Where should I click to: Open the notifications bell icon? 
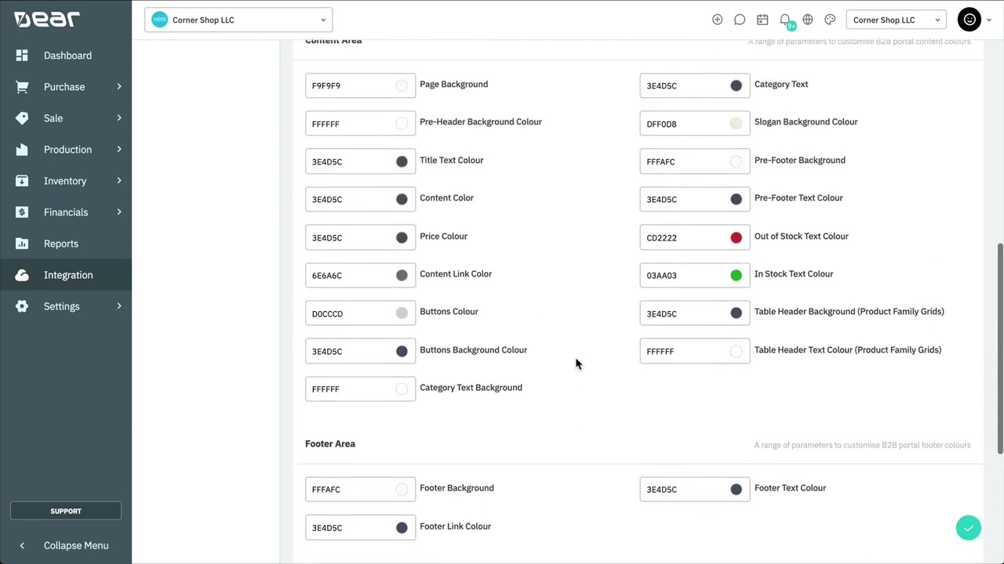pos(785,20)
